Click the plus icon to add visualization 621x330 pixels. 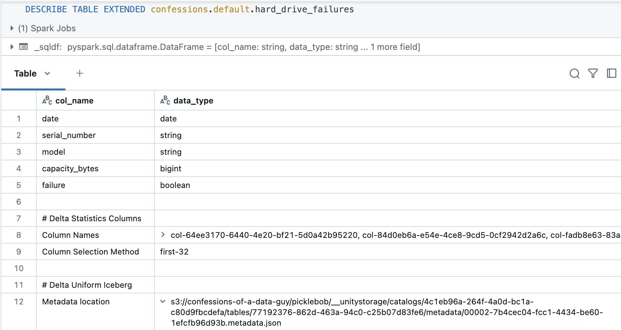tap(79, 74)
